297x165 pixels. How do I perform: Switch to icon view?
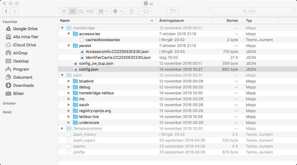point(64,11)
